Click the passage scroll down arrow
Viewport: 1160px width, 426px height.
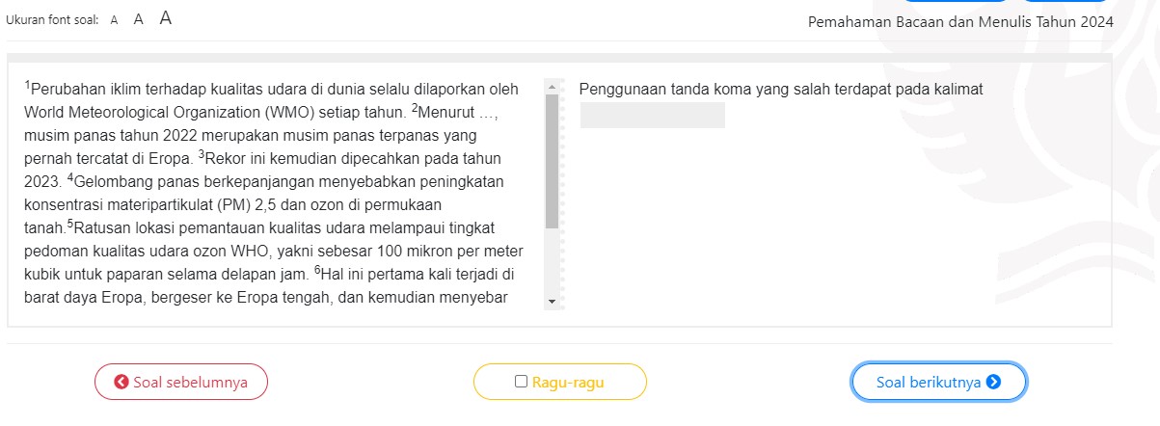pyautogui.click(x=553, y=302)
